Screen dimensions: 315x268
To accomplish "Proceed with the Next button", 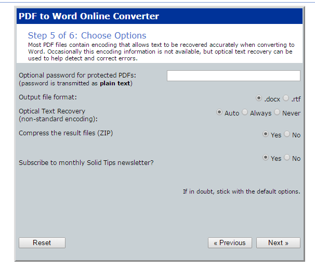I will [x=278, y=243].
